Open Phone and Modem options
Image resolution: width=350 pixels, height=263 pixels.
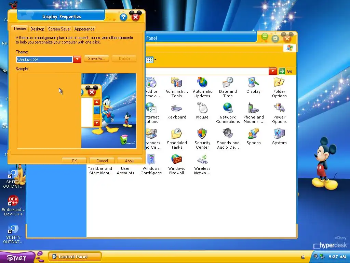point(253,113)
